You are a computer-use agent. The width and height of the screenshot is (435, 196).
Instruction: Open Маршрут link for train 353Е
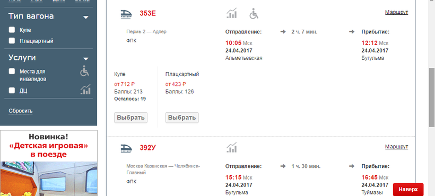point(396,13)
